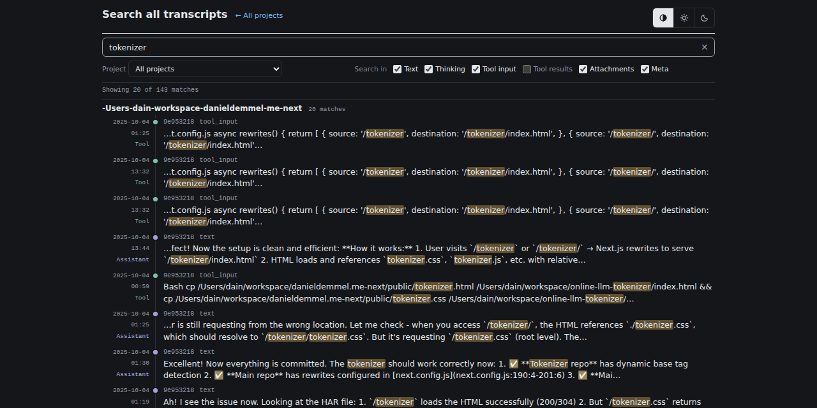Click session ID 9e953218 of the 13:44 entry
Image resolution: width=817 pixels, height=408 pixels.
[x=179, y=237]
